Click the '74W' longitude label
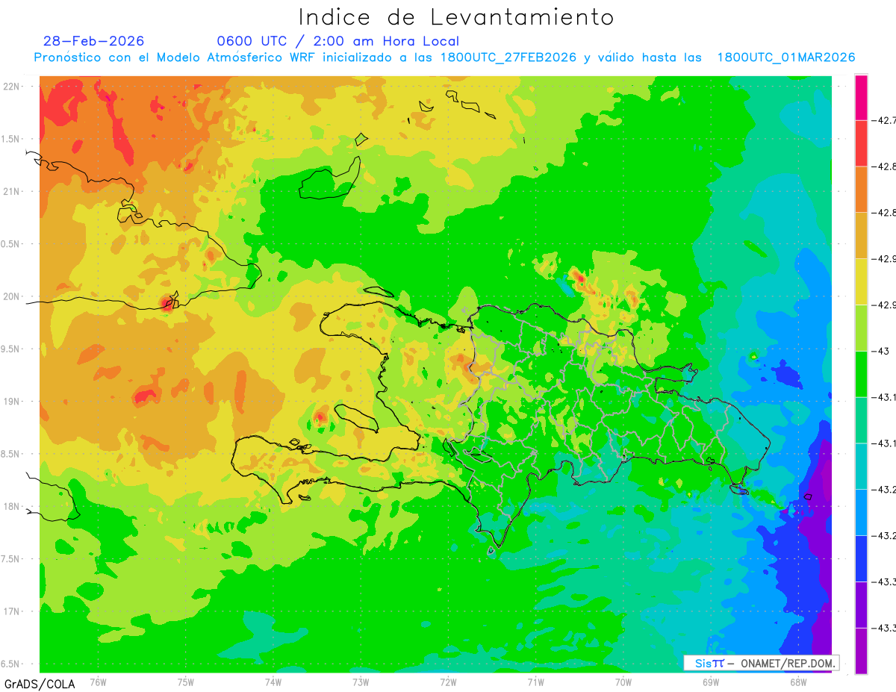The height and width of the screenshot is (692, 896). pos(273,682)
